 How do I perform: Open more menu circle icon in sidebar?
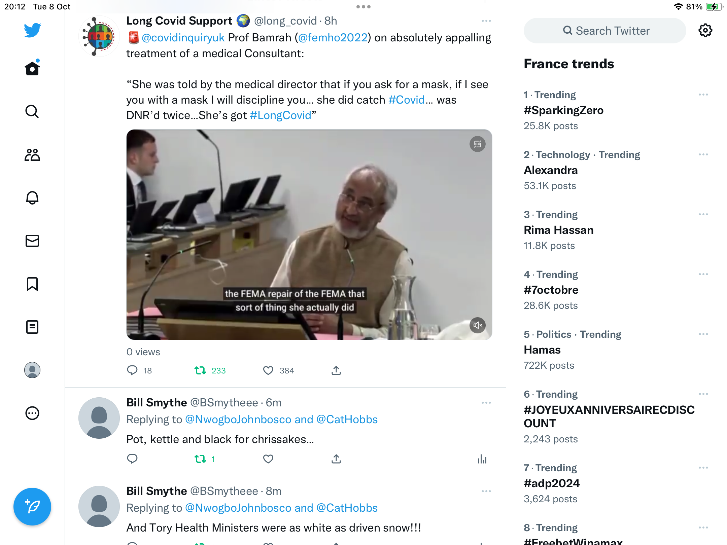(x=32, y=413)
